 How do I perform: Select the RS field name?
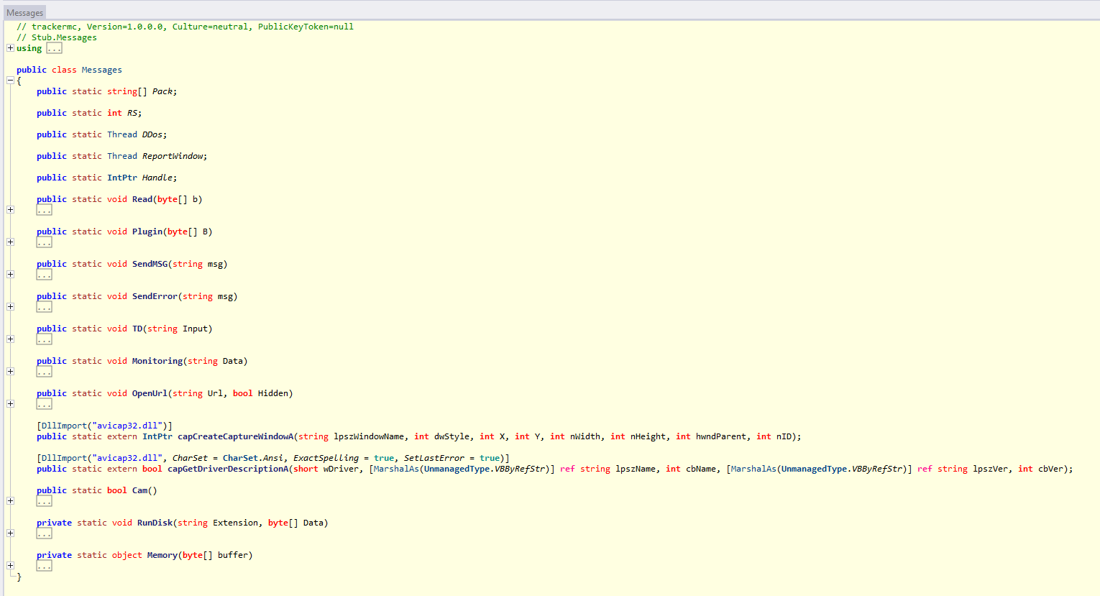tap(132, 113)
